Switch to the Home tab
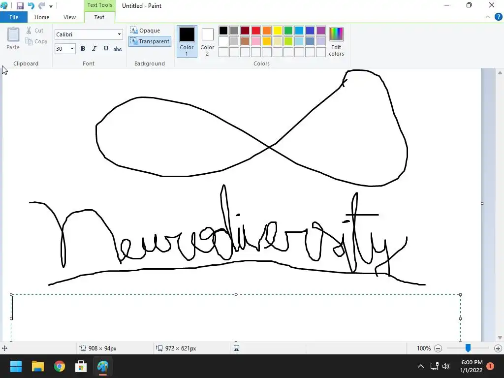This screenshot has height=378, width=504. click(x=42, y=17)
